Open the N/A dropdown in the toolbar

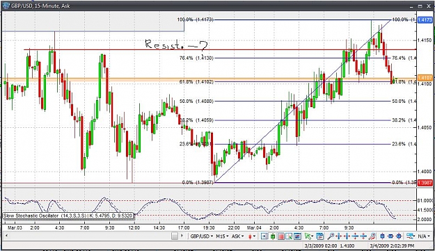(x=423, y=236)
